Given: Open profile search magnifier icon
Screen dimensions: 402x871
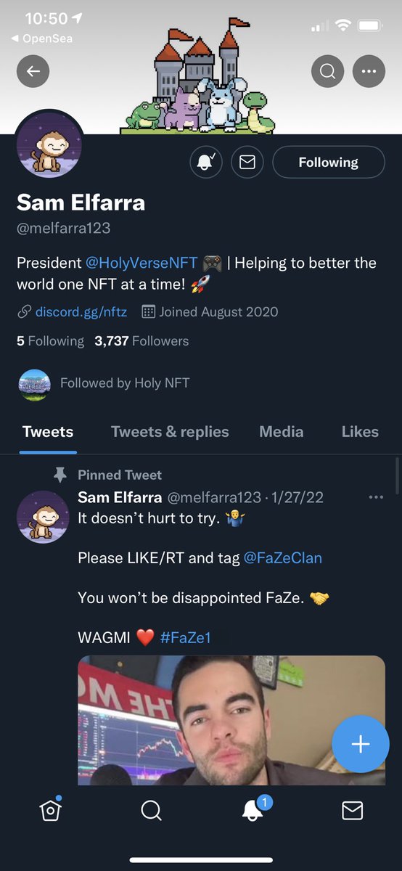Looking at the screenshot, I should coord(328,71).
